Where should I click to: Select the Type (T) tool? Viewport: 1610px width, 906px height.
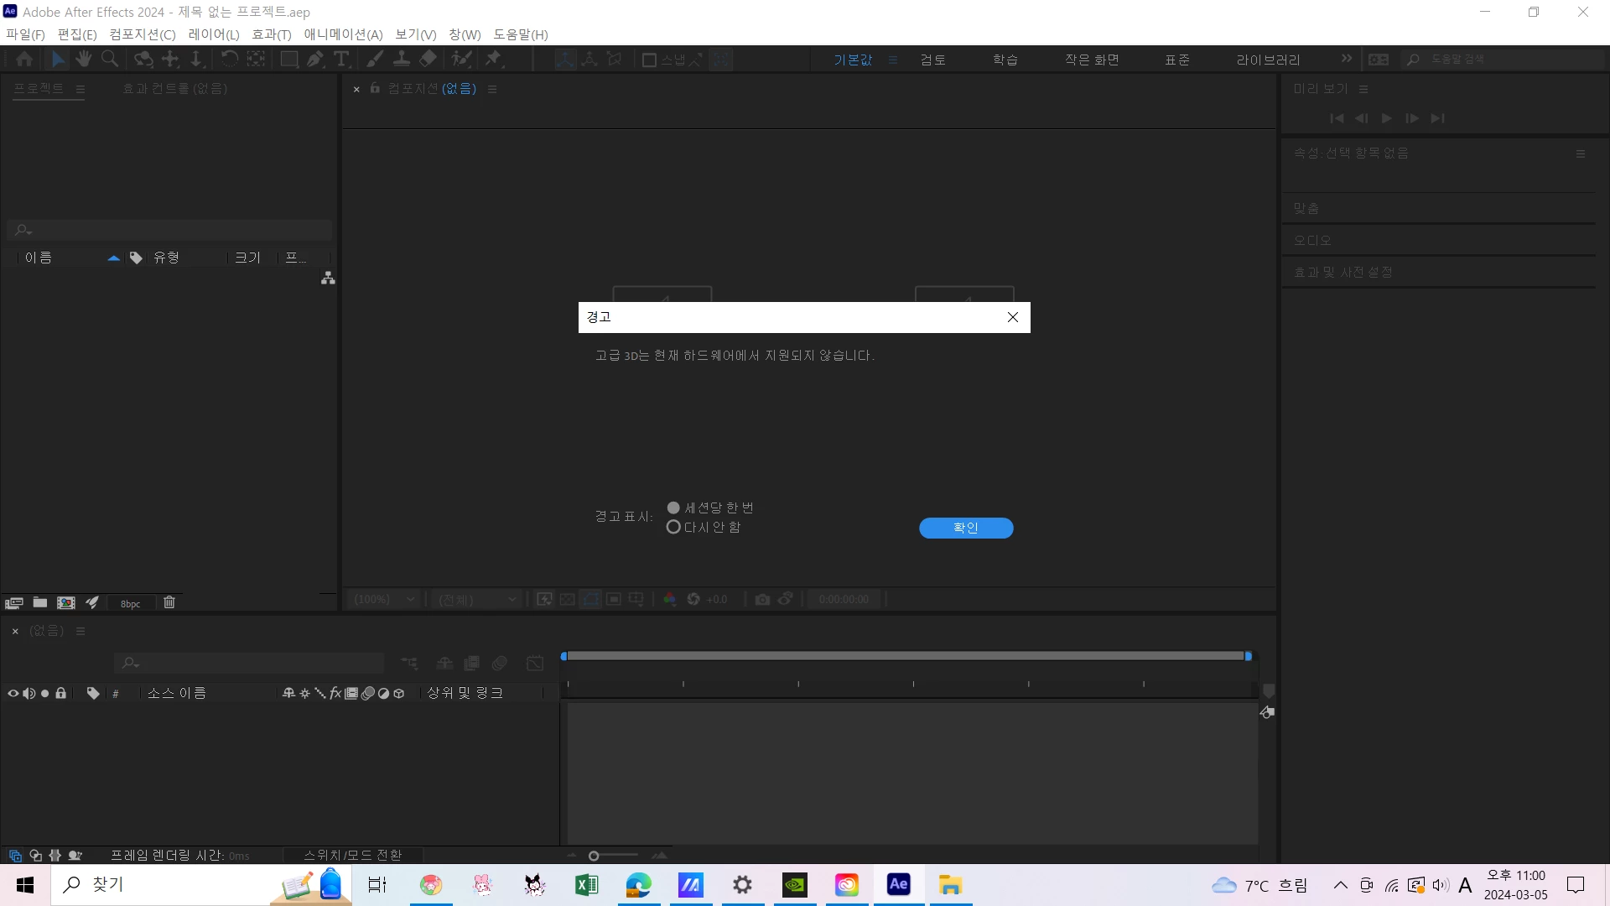pos(341,59)
